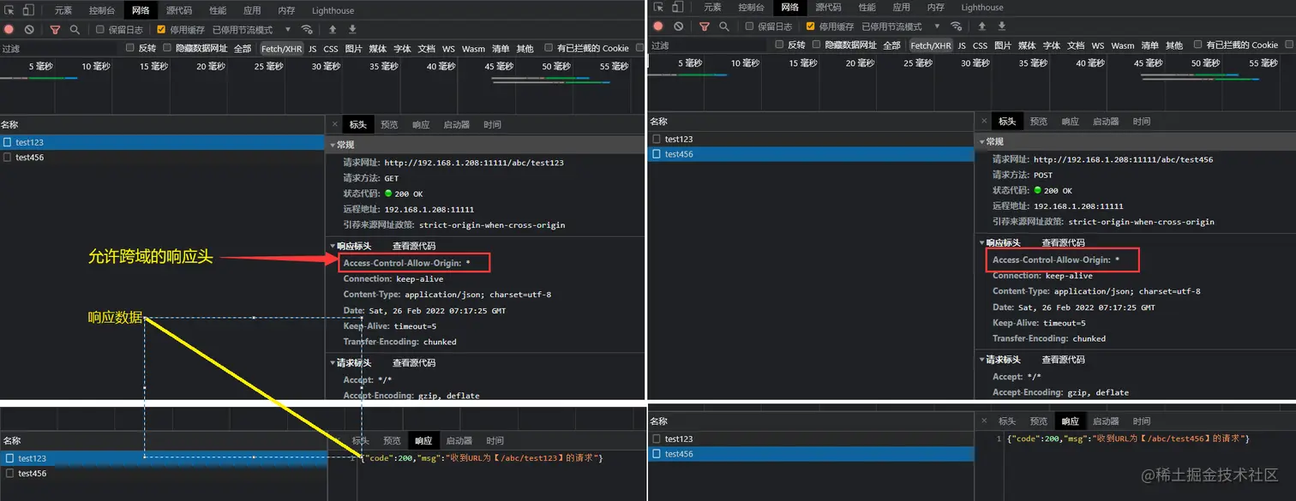Switch to 元素 tab in upper-left DevTools
Image resolution: width=1296 pixels, height=501 pixels.
63,10
